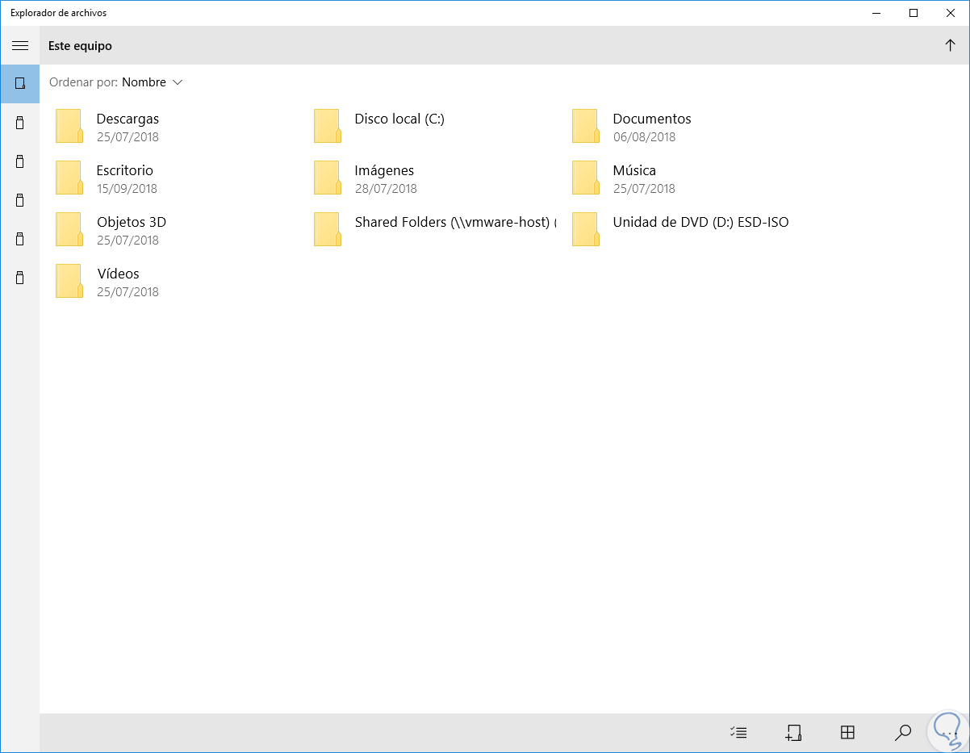Select the highlighted Este equipo sidebar icon
The height and width of the screenshot is (753, 970).
pos(20,83)
